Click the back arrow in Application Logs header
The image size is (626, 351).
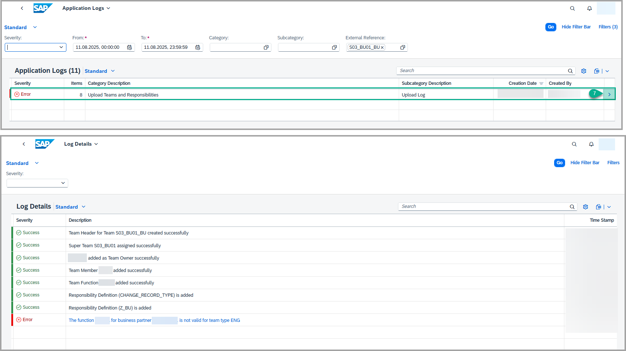click(22, 8)
